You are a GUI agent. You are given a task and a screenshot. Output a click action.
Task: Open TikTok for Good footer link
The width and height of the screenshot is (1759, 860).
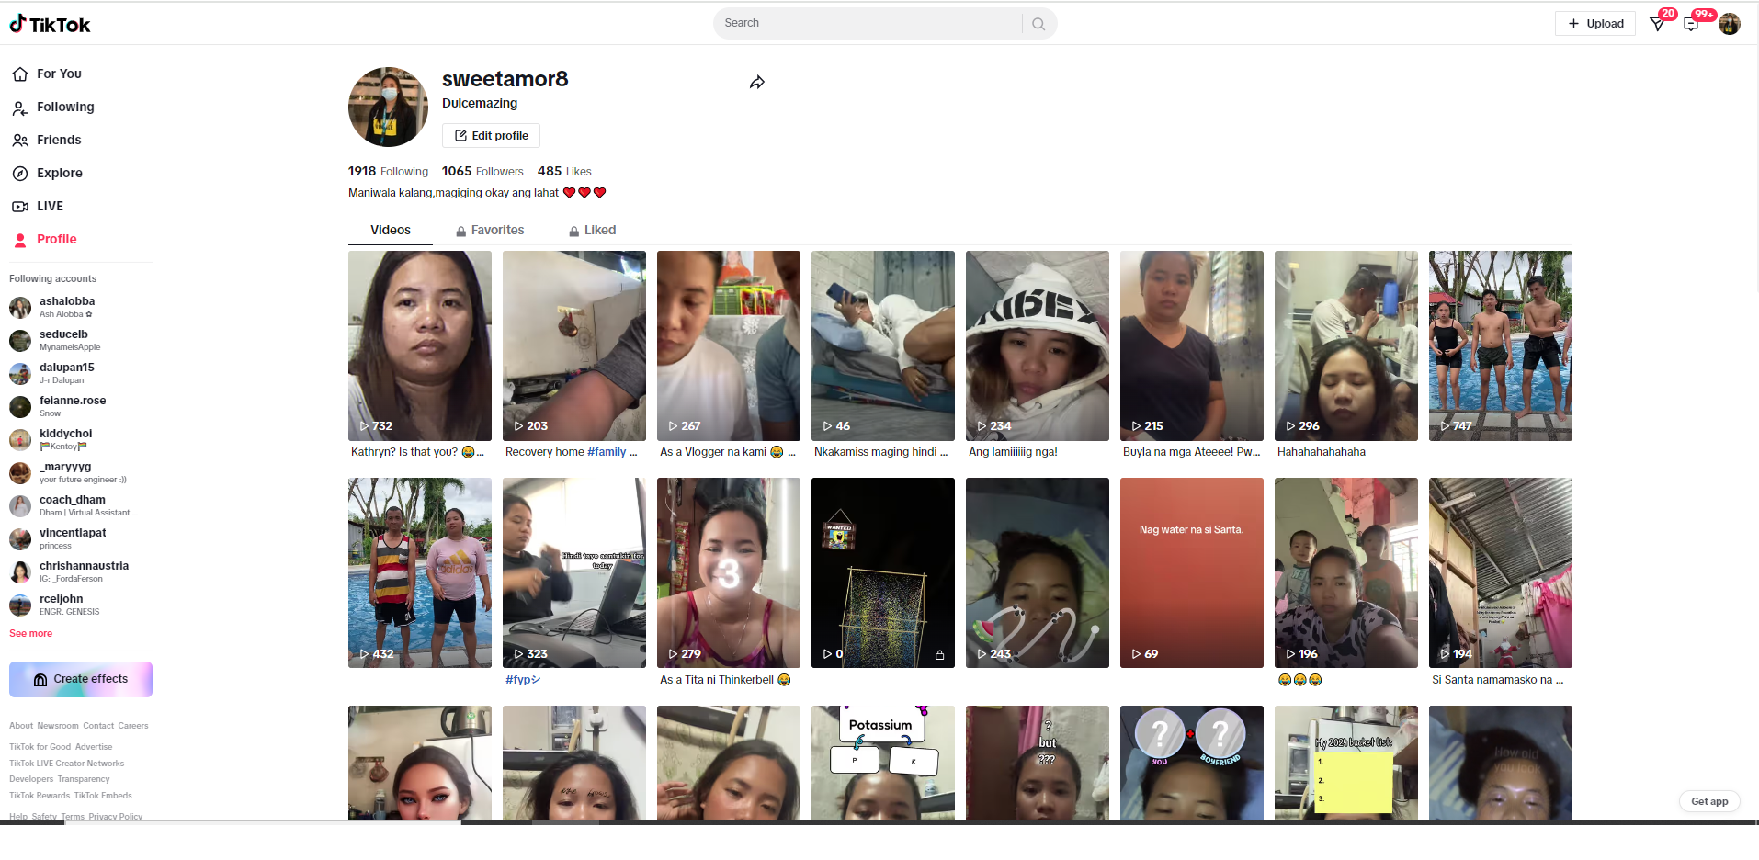[x=40, y=747]
